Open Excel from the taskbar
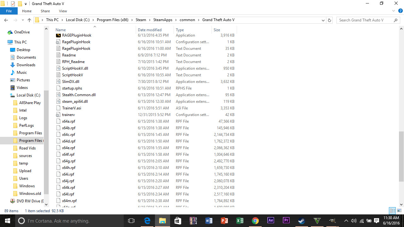404x227 pixels. point(240,221)
